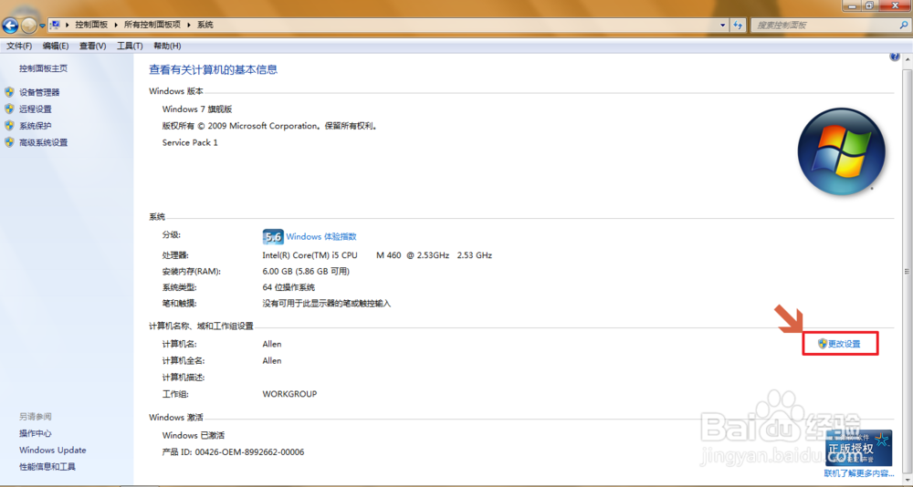This screenshot has height=487, width=913.
Task: Open 系统保护 from the sidebar
Action: click(35, 126)
